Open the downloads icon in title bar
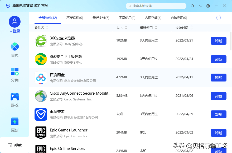 click(x=200, y=6)
